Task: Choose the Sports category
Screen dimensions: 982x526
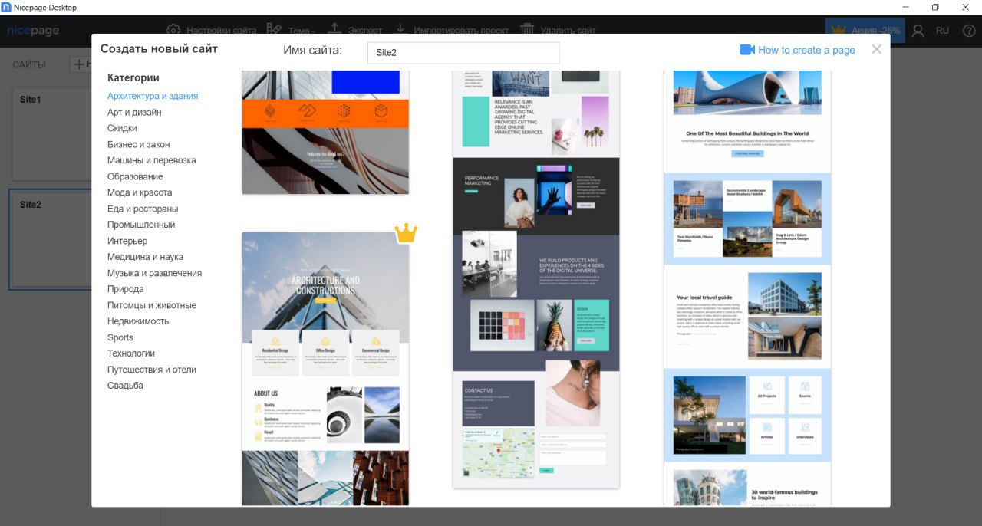Action: point(120,337)
